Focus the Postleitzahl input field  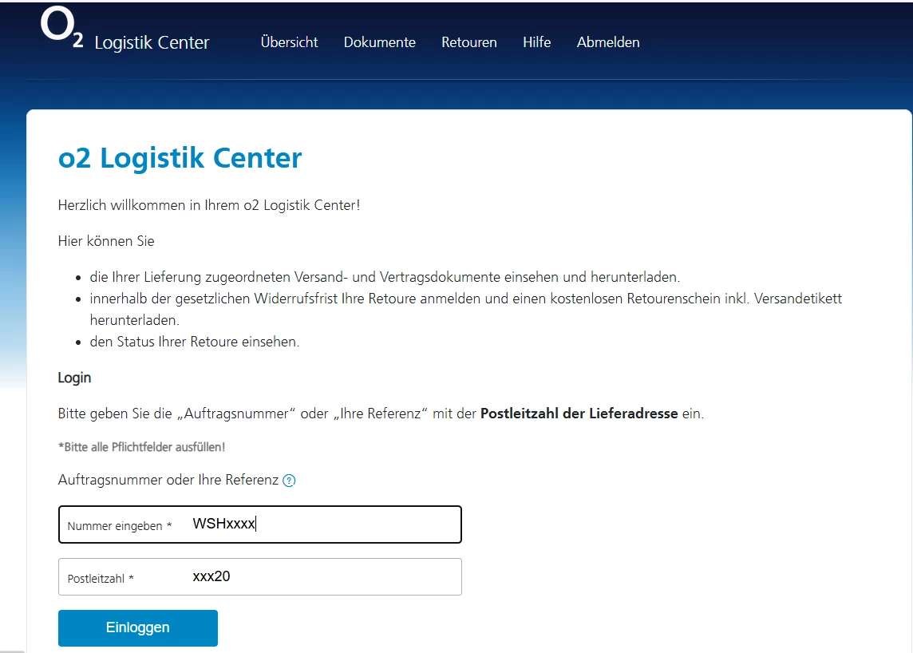coord(259,576)
